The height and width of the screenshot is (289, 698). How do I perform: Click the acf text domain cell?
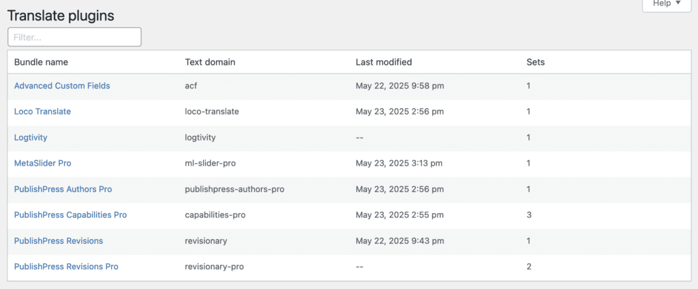(191, 86)
